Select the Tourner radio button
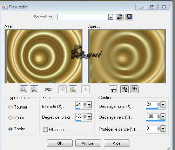Viewport: 175px width, 150px height. (11, 107)
